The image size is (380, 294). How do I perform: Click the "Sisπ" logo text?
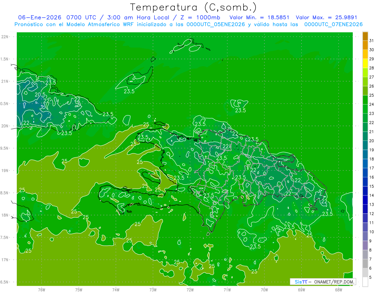301,282
